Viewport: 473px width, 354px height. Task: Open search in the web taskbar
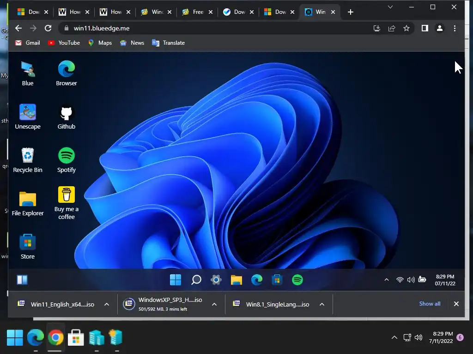coord(196,280)
